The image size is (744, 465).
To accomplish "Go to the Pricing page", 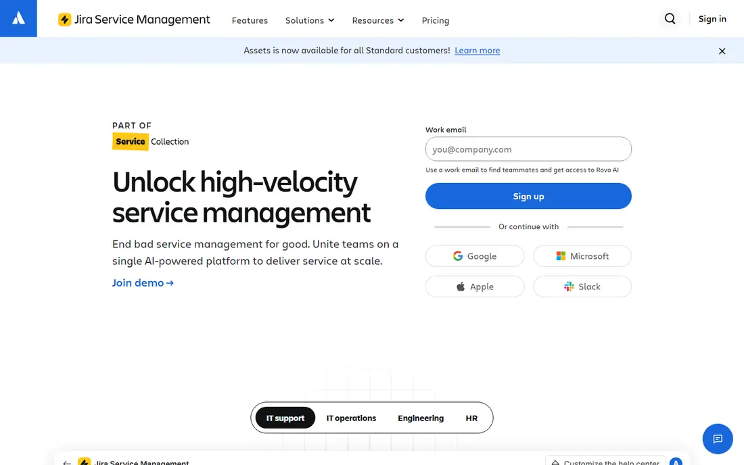I will [436, 20].
